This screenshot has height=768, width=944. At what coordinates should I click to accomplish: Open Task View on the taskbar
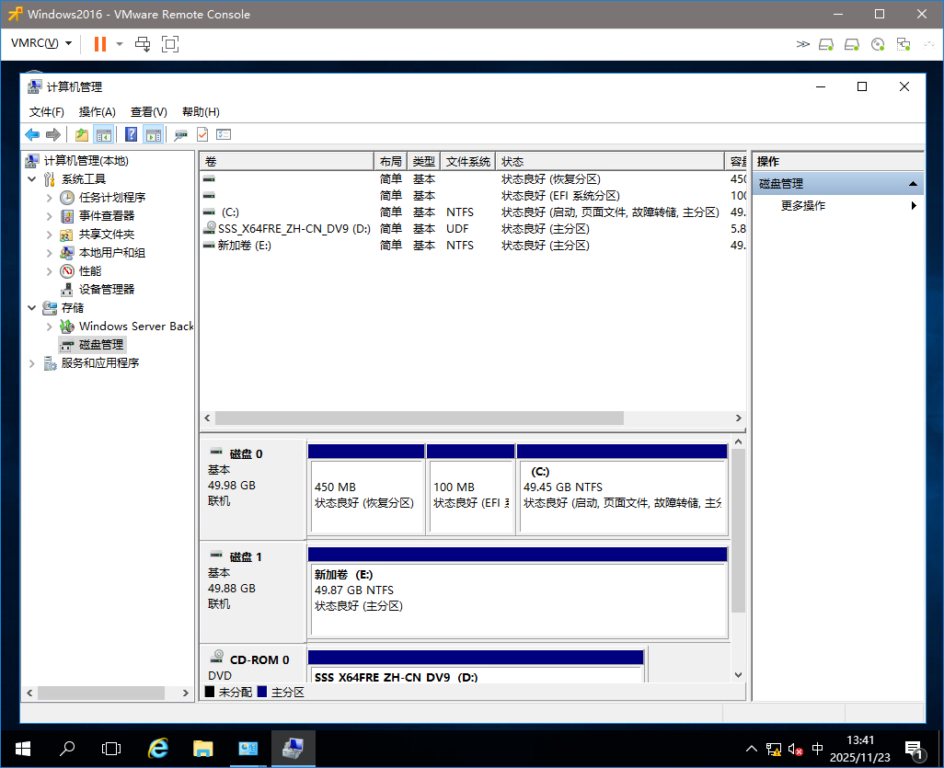pyautogui.click(x=111, y=748)
